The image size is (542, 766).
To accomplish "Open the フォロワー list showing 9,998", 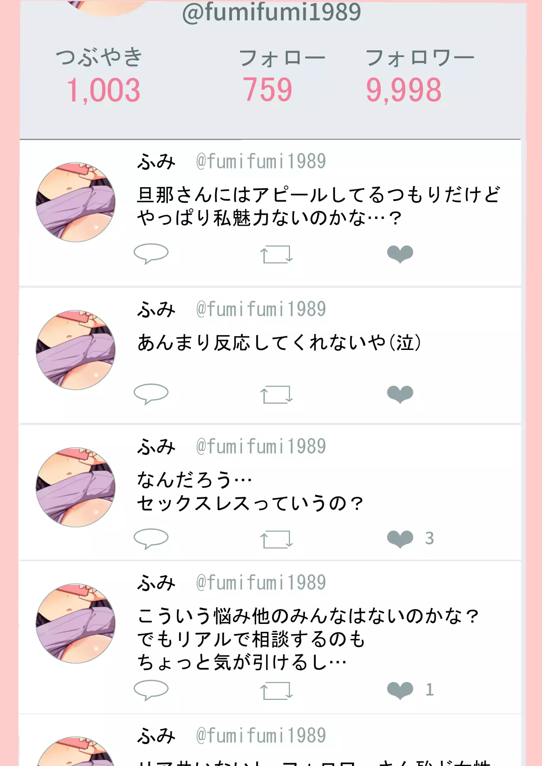I will pos(404,90).
